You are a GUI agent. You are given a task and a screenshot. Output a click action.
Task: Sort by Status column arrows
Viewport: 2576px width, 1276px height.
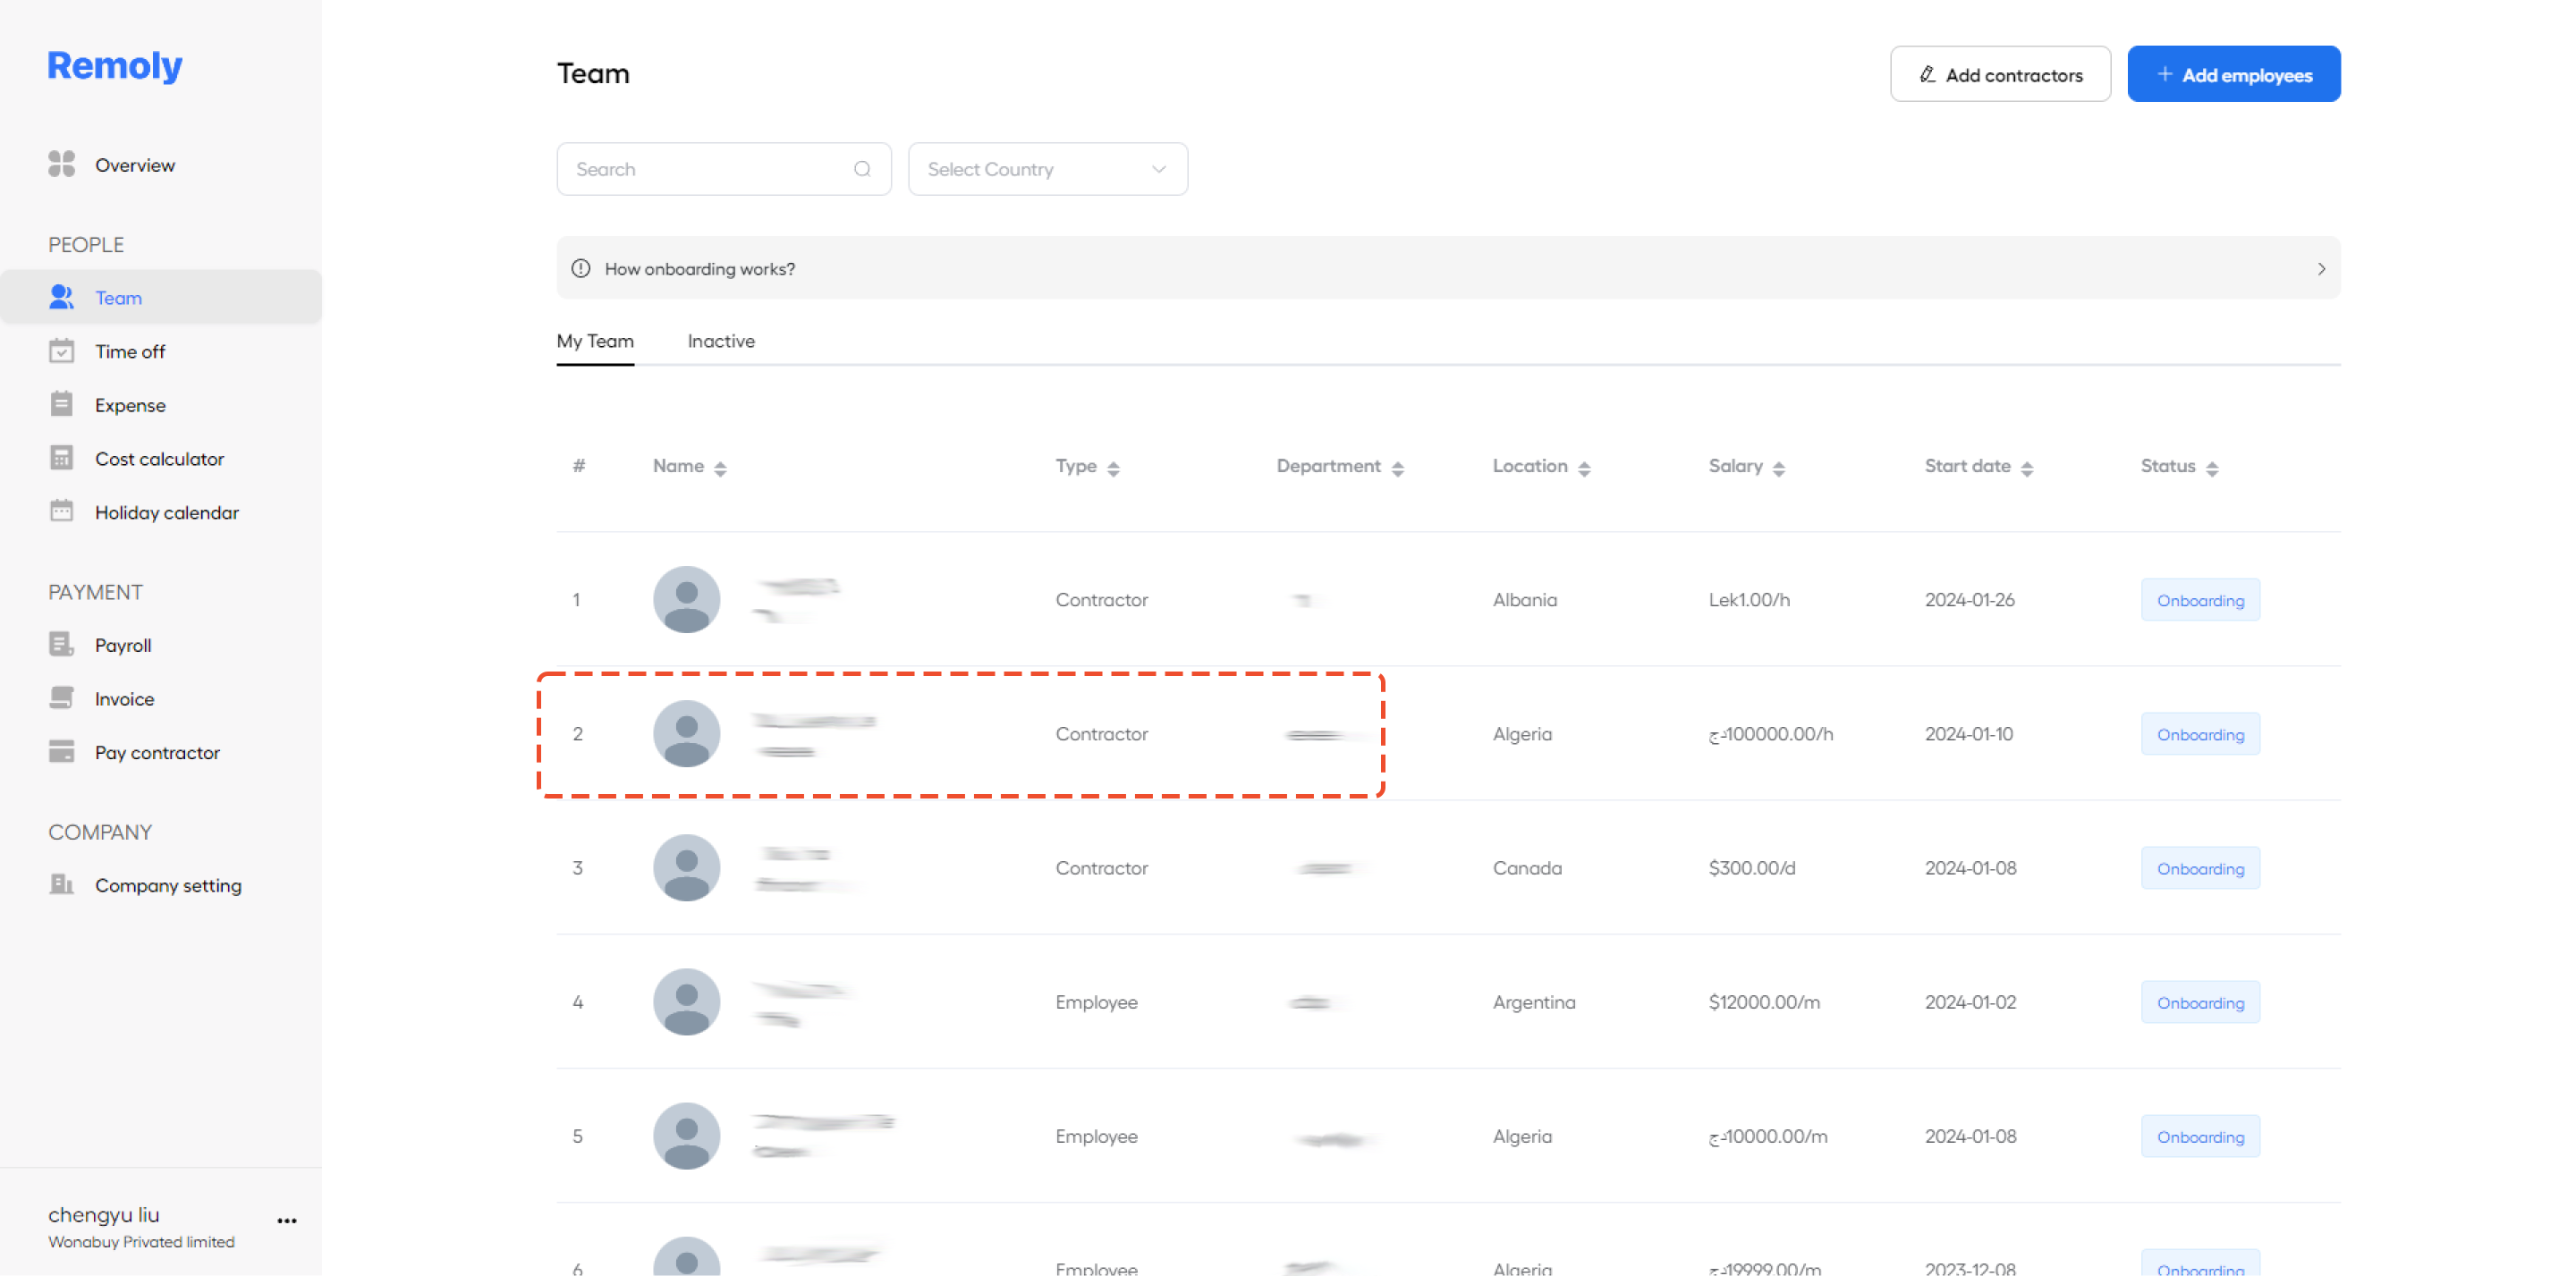point(2211,468)
